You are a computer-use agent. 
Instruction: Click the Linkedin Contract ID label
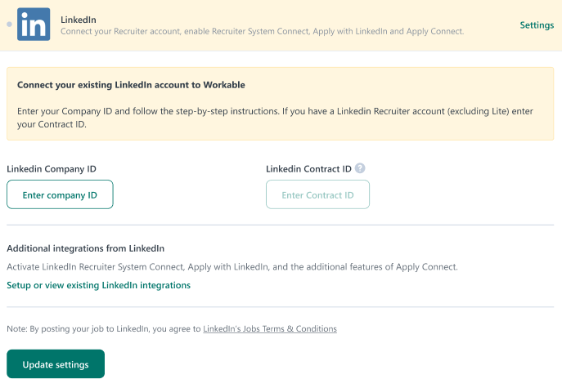308,169
